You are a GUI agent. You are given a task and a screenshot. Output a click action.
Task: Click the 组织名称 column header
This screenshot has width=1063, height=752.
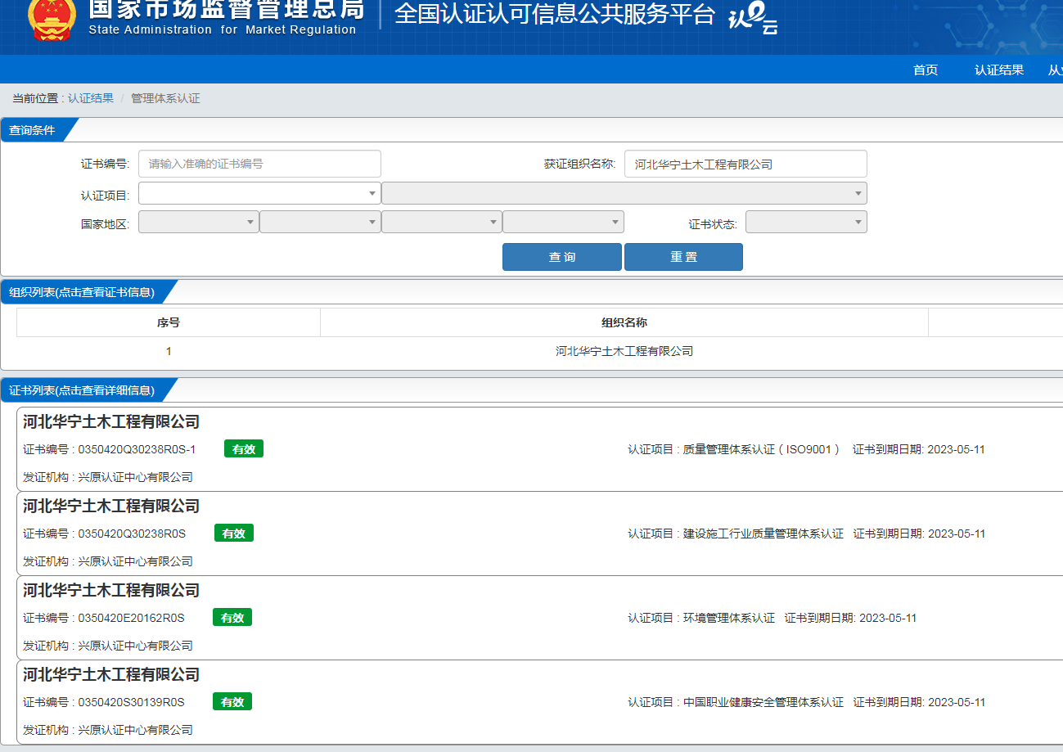point(624,322)
